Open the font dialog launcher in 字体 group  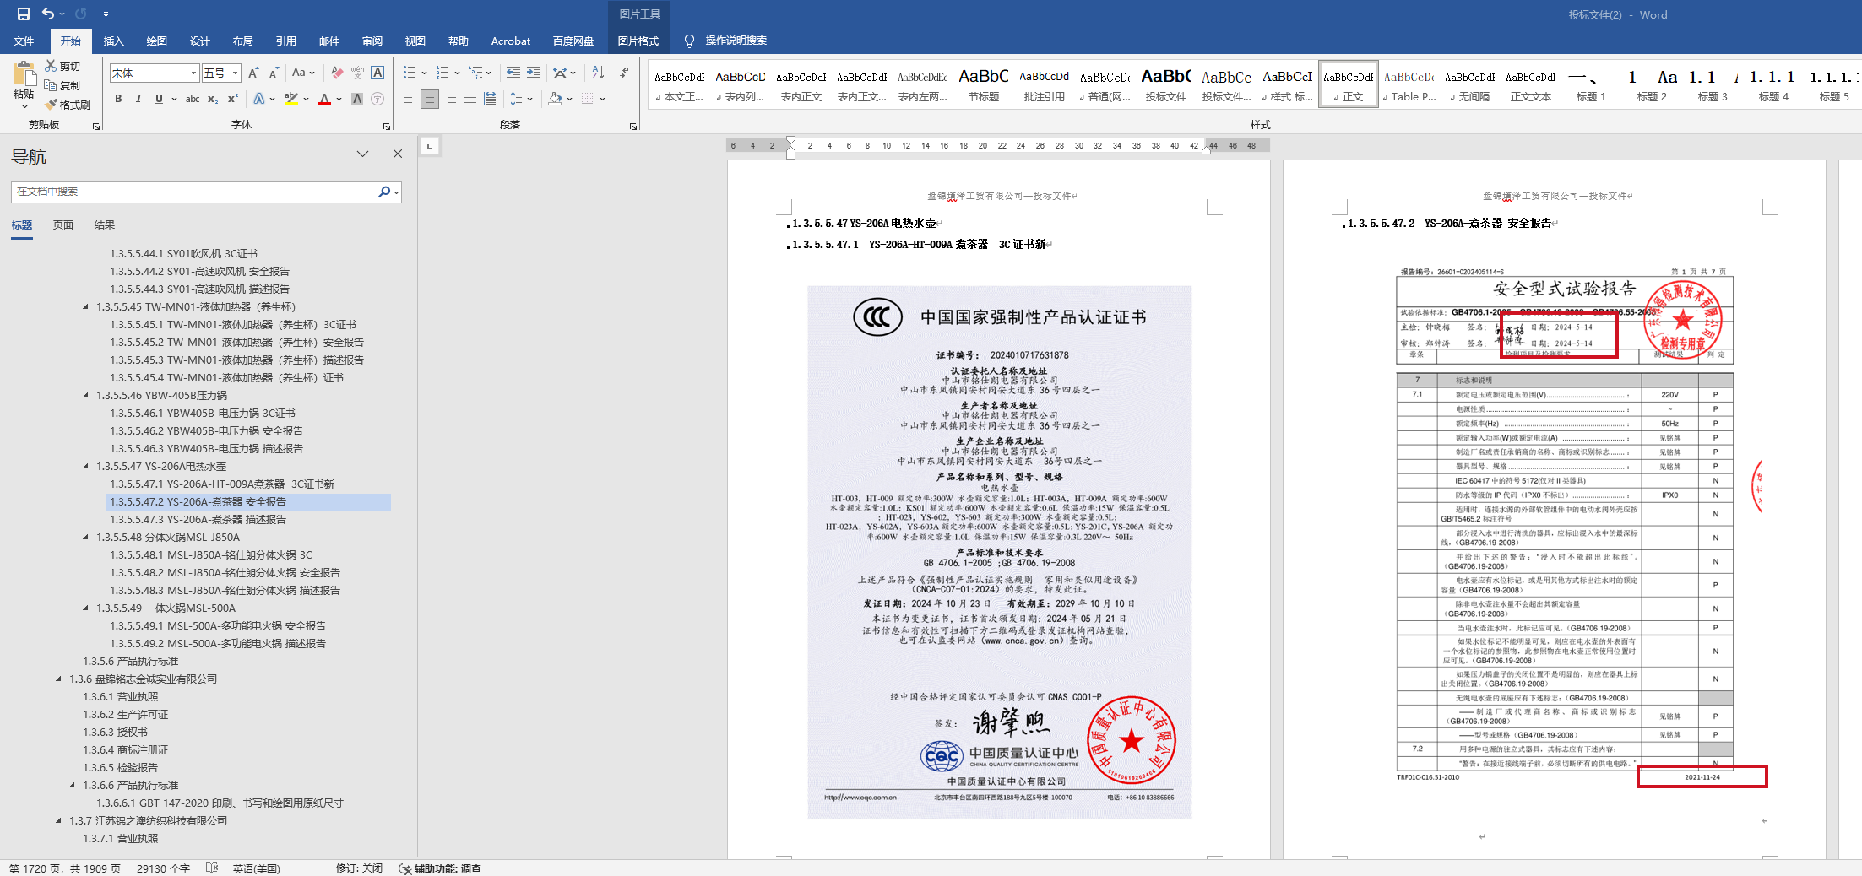[387, 127]
